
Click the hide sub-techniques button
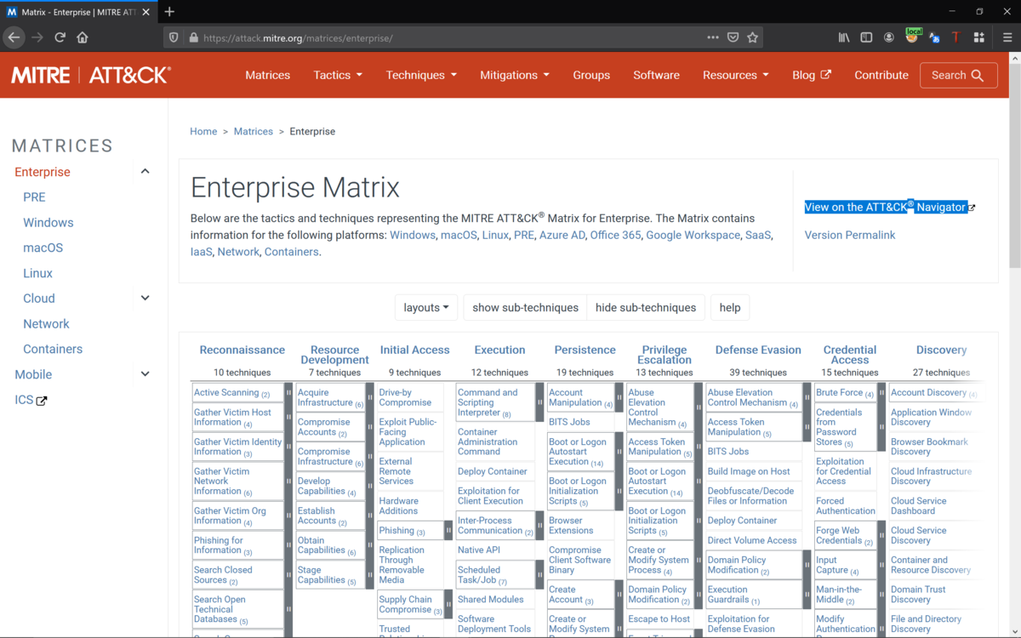pos(646,308)
